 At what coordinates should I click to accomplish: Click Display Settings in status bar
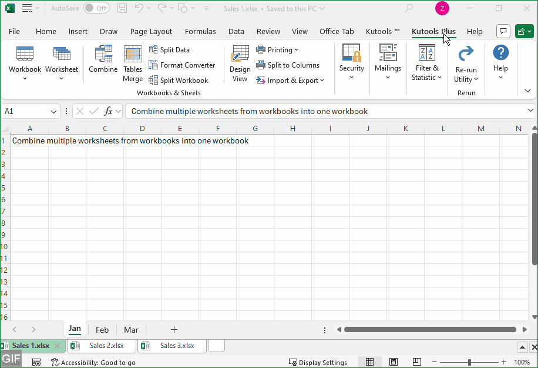(318, 363)
